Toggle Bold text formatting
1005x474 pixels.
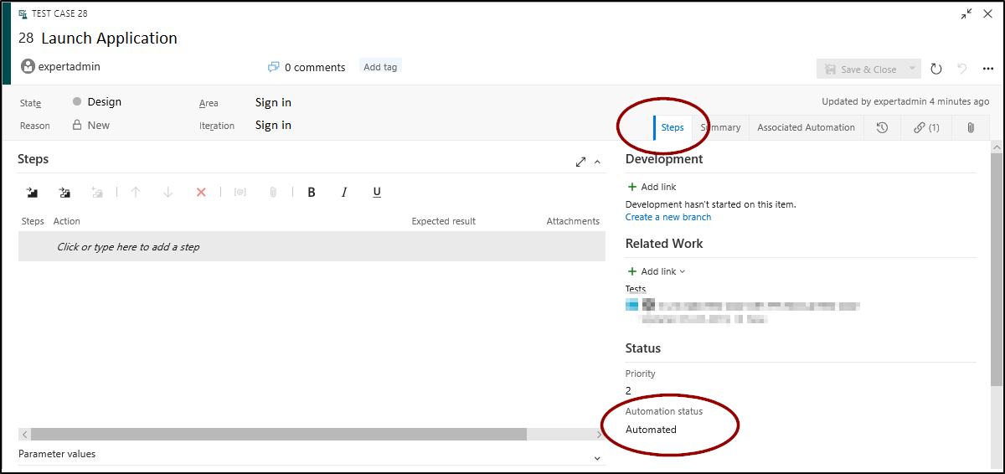point(312,193)
